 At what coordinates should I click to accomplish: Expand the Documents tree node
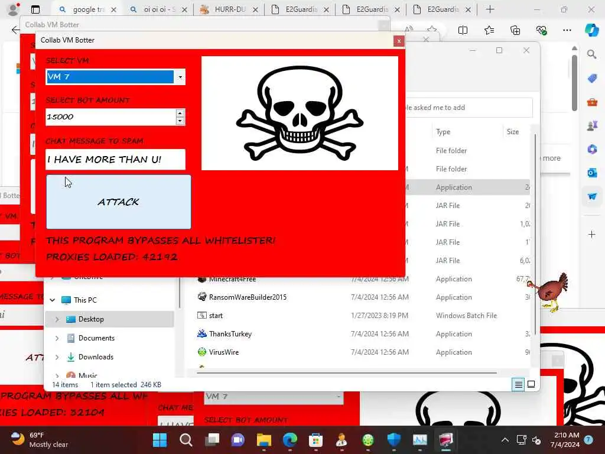click(57, 338)
